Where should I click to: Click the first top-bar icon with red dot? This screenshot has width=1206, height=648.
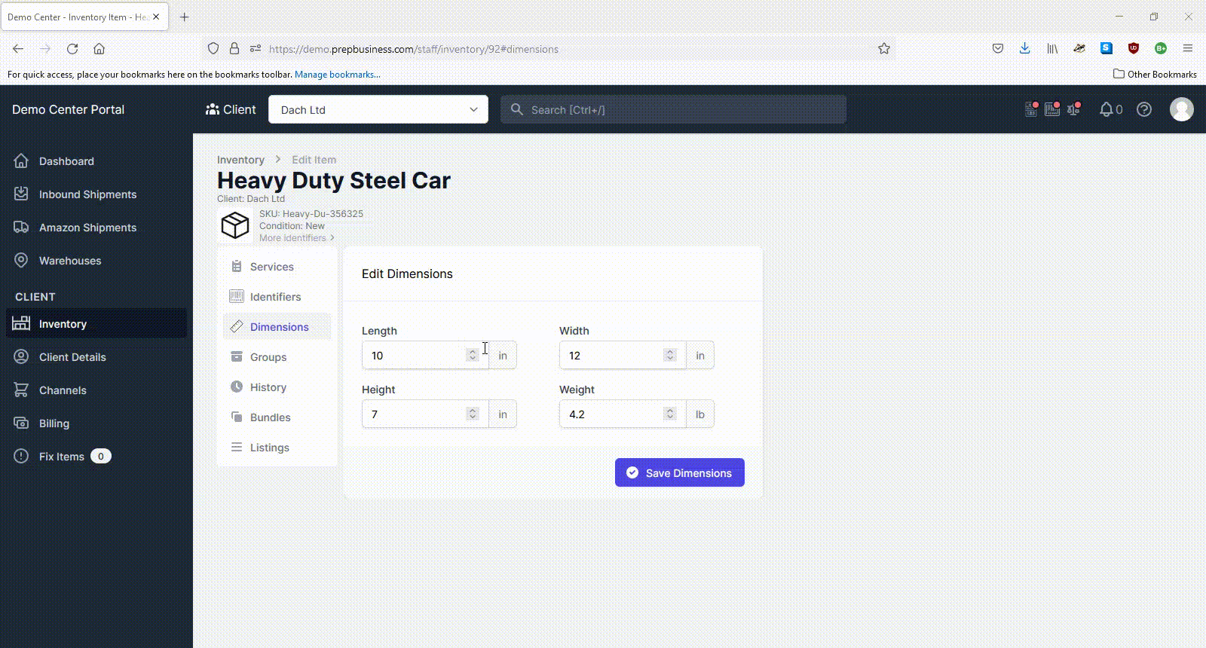click(1032, 109)
